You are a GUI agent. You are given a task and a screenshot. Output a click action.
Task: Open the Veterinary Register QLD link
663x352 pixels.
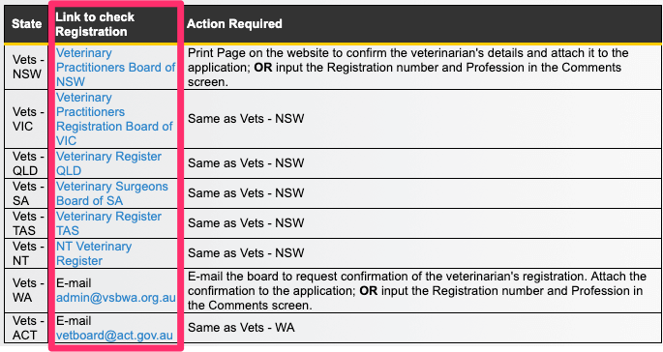108,163
